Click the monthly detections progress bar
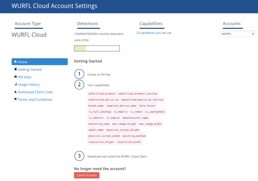Screen dimensions: 258x181 (x=97, y=48)
